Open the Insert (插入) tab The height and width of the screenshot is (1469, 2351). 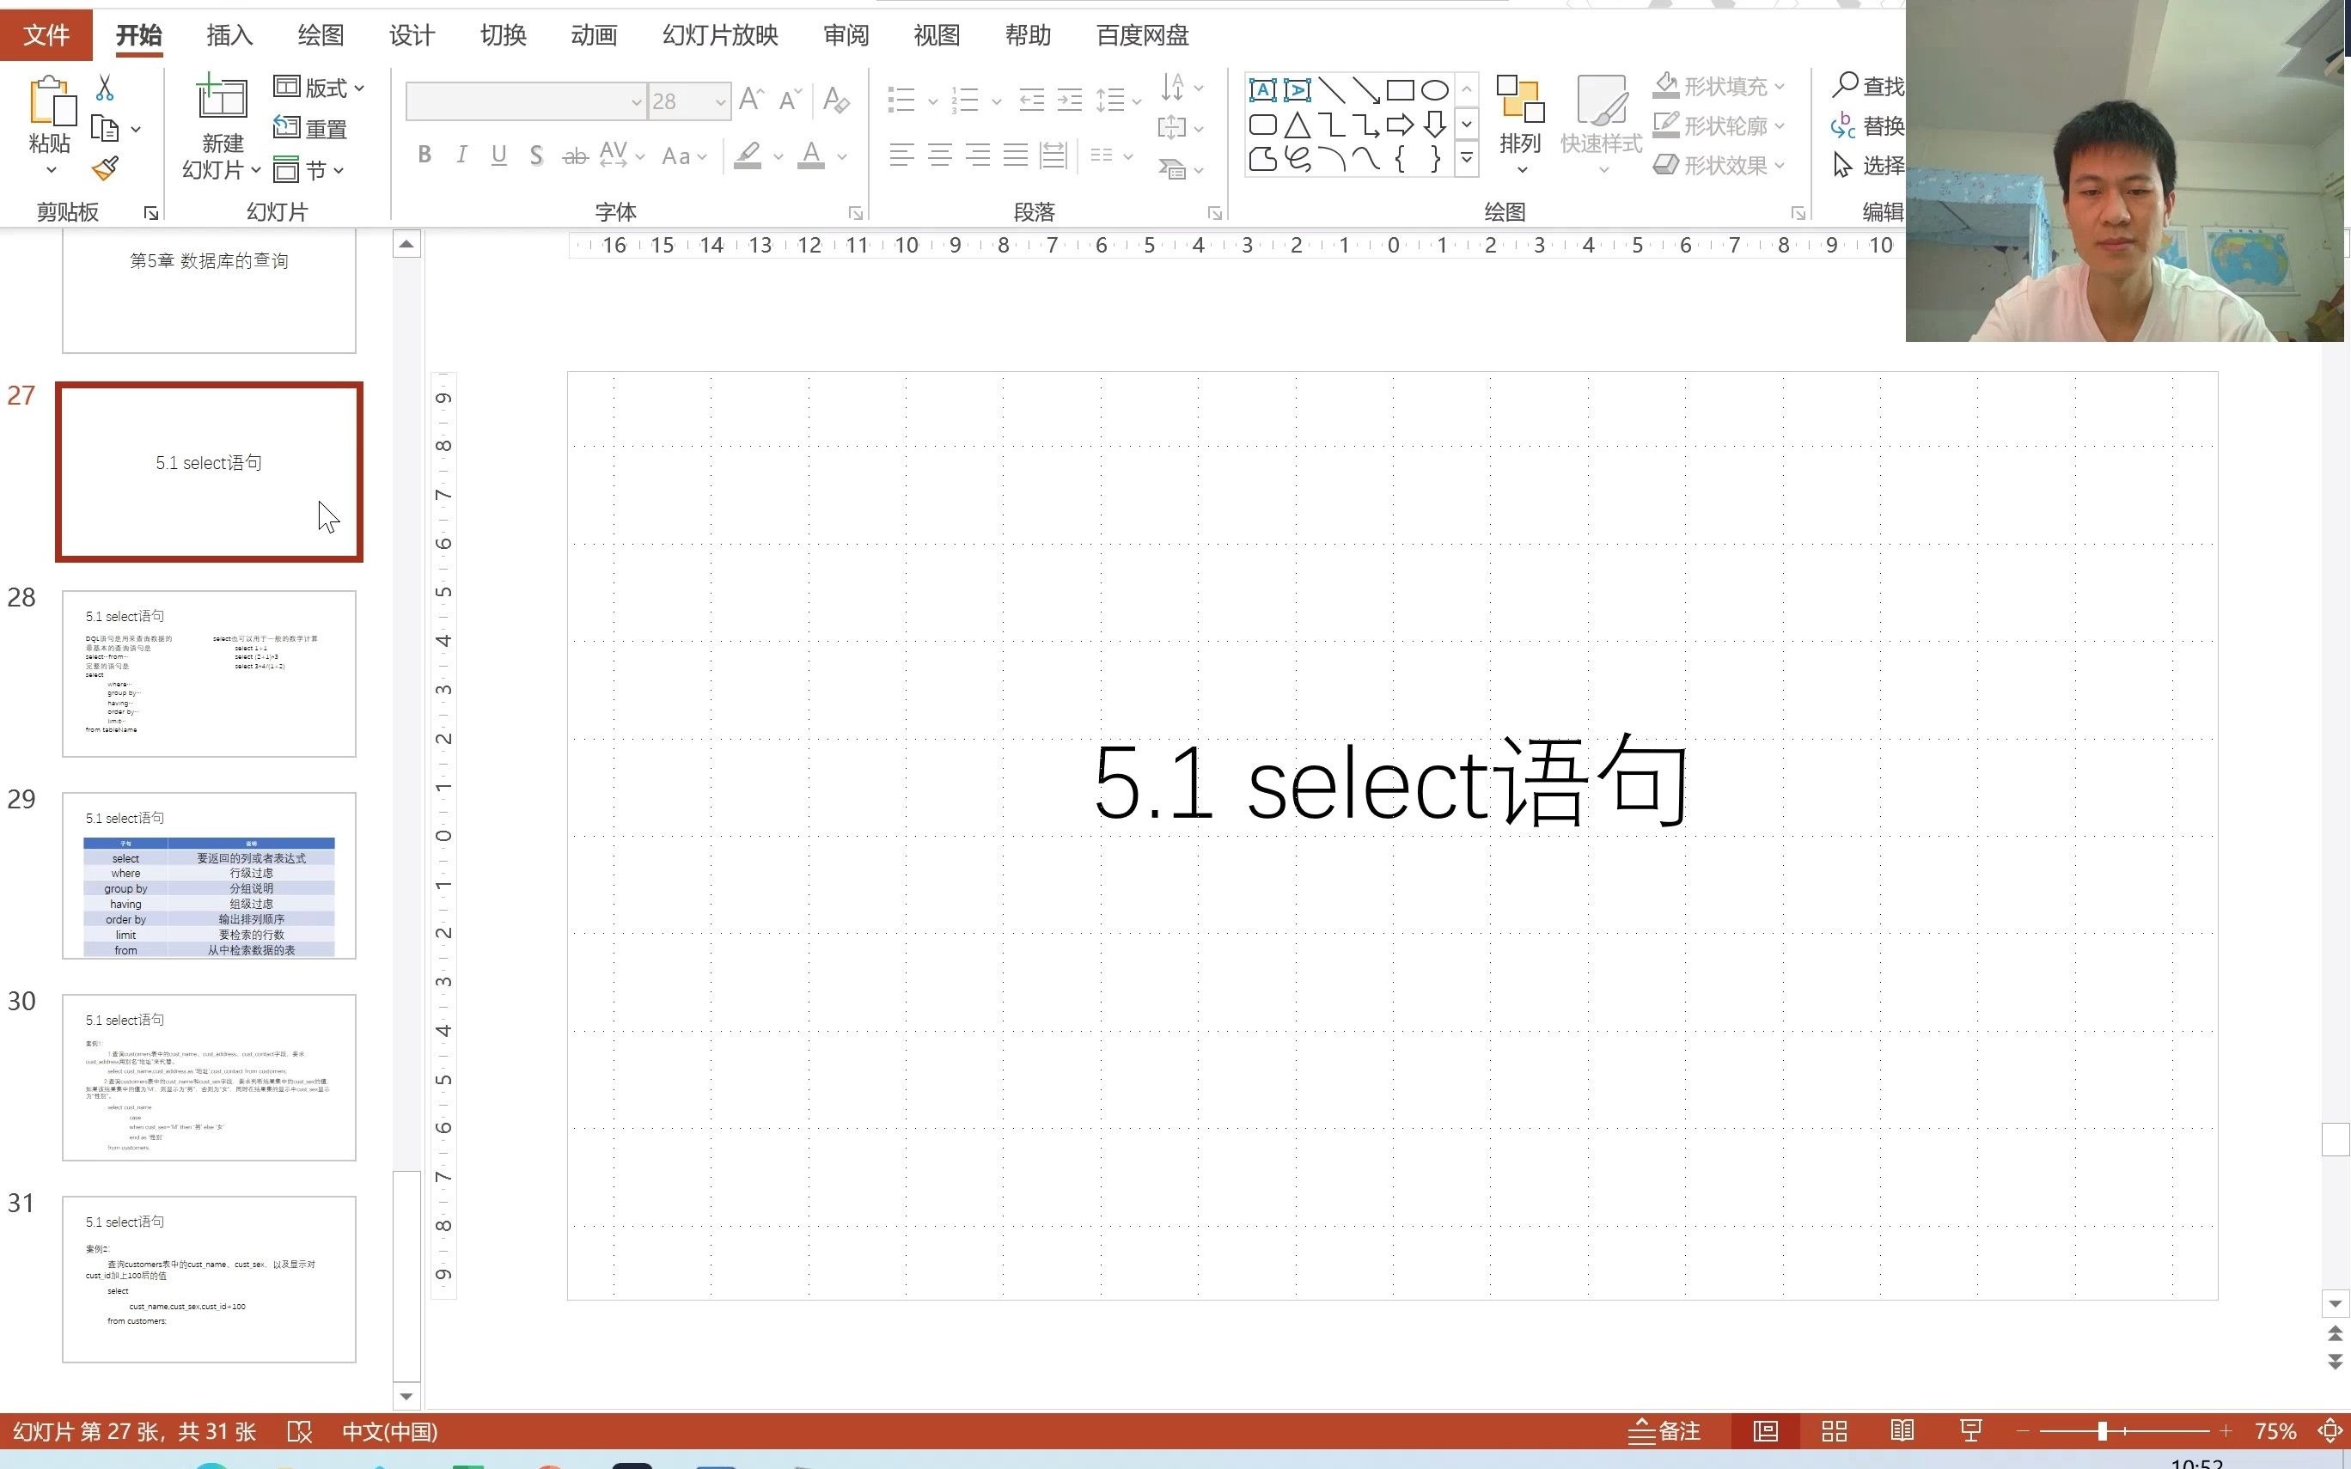click(x=229, y=35)
